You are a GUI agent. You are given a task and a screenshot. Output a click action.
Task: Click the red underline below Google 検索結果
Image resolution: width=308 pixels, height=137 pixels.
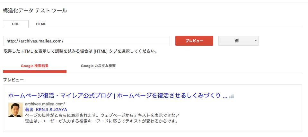(x=35, y=72)
